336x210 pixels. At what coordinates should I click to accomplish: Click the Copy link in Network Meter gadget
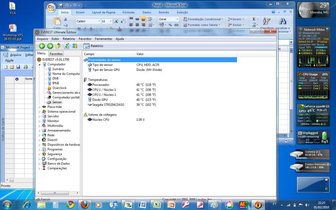(x=326, y=39)
